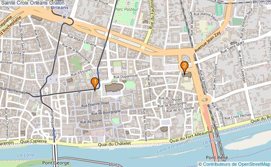Click the Rue Dupanloup street label
Viewport: 271px width, 167px height.
[125, 76]
